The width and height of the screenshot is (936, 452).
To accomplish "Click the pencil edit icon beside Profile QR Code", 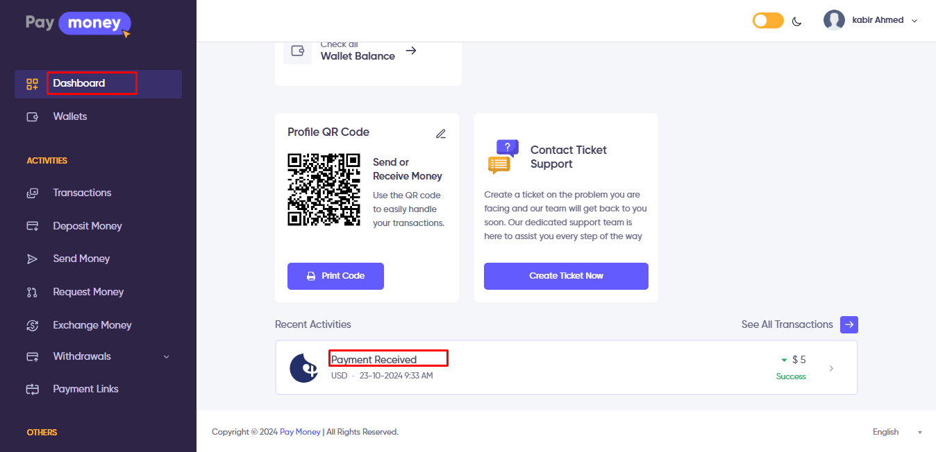I will click(x=441, y=134).
